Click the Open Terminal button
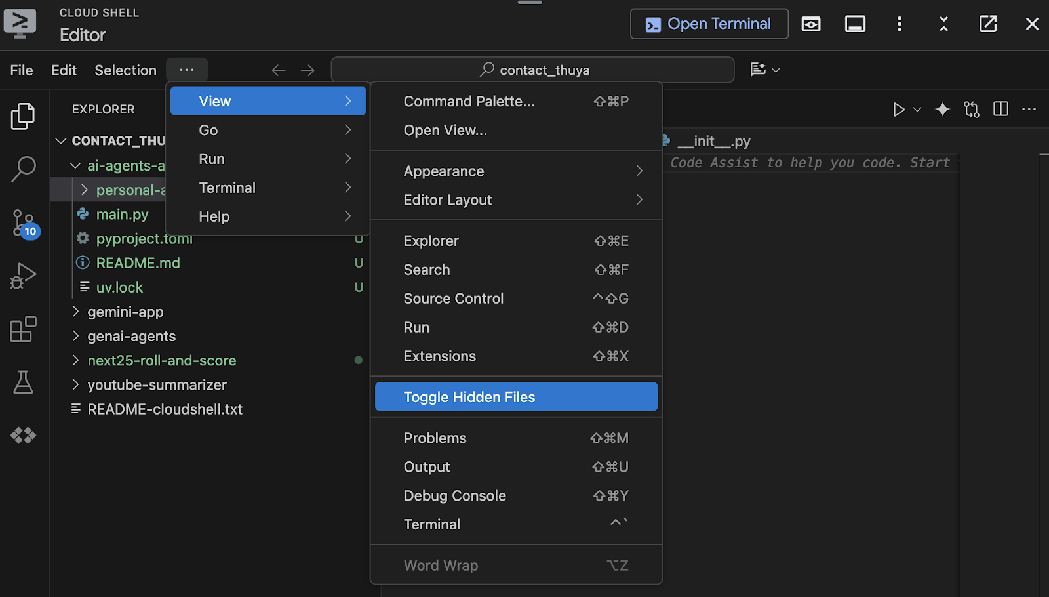Viewport: 1049px width, 597px height. click(708, 24)
